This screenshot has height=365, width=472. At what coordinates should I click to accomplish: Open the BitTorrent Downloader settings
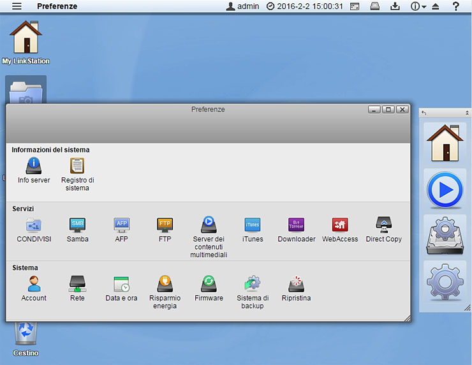(x=296, y=225)
